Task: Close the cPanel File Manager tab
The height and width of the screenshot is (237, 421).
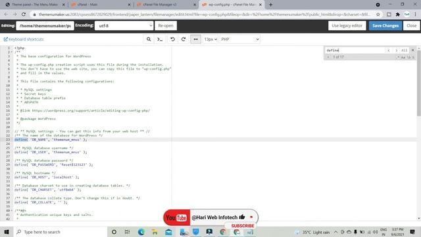Action: 195,5
